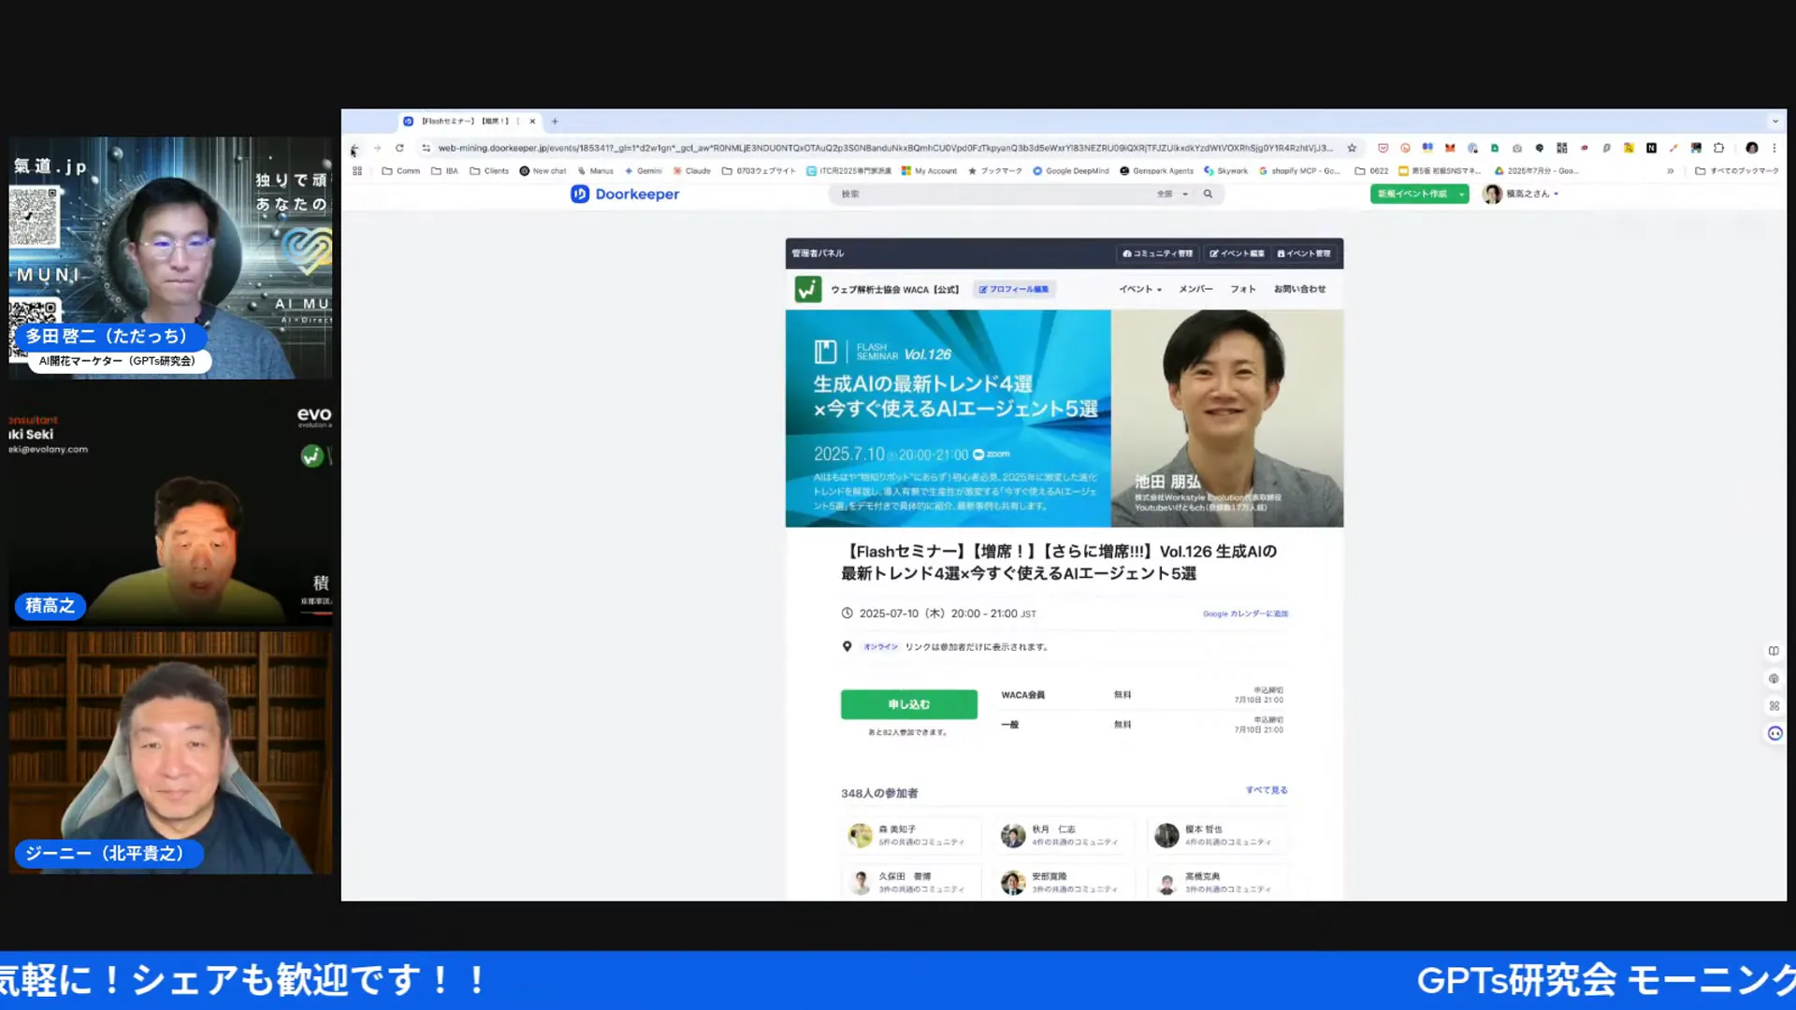Bookmark this page with the star icon
Image resolution: width=1796 pixels, height=1010 pixels.
[x=1352, y=149]
